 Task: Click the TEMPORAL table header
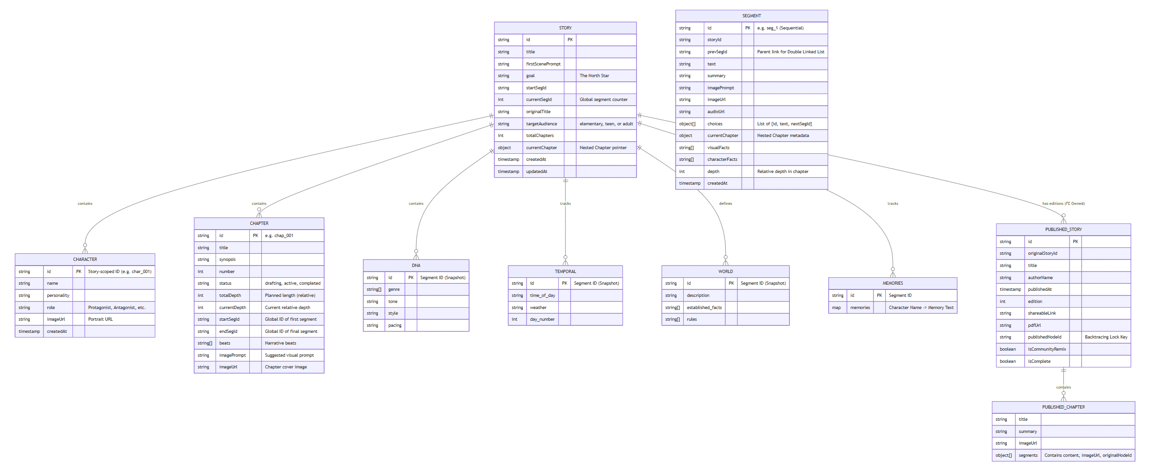coord(564,271)
